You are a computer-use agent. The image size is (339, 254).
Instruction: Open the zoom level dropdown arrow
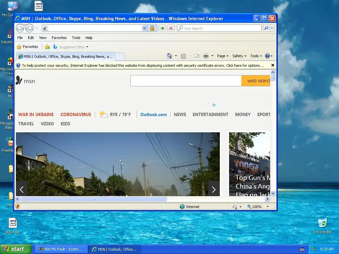click(267, 206)
